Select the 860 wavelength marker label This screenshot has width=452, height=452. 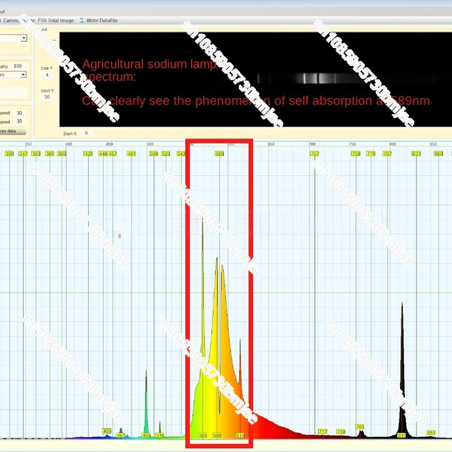[438, 154]
